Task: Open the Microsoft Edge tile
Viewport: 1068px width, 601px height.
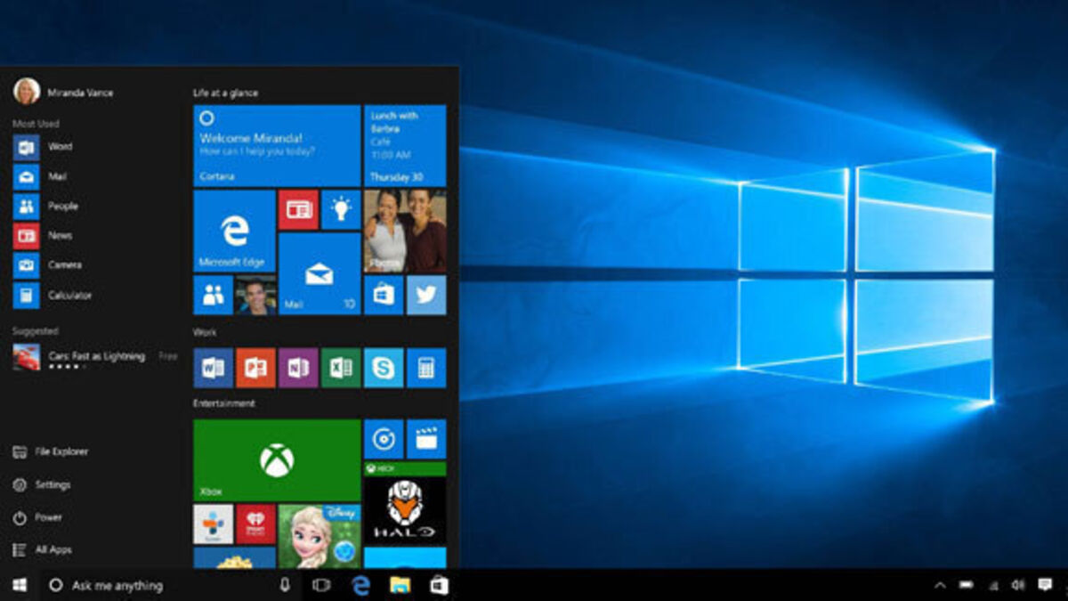Action: coord(234,231)
